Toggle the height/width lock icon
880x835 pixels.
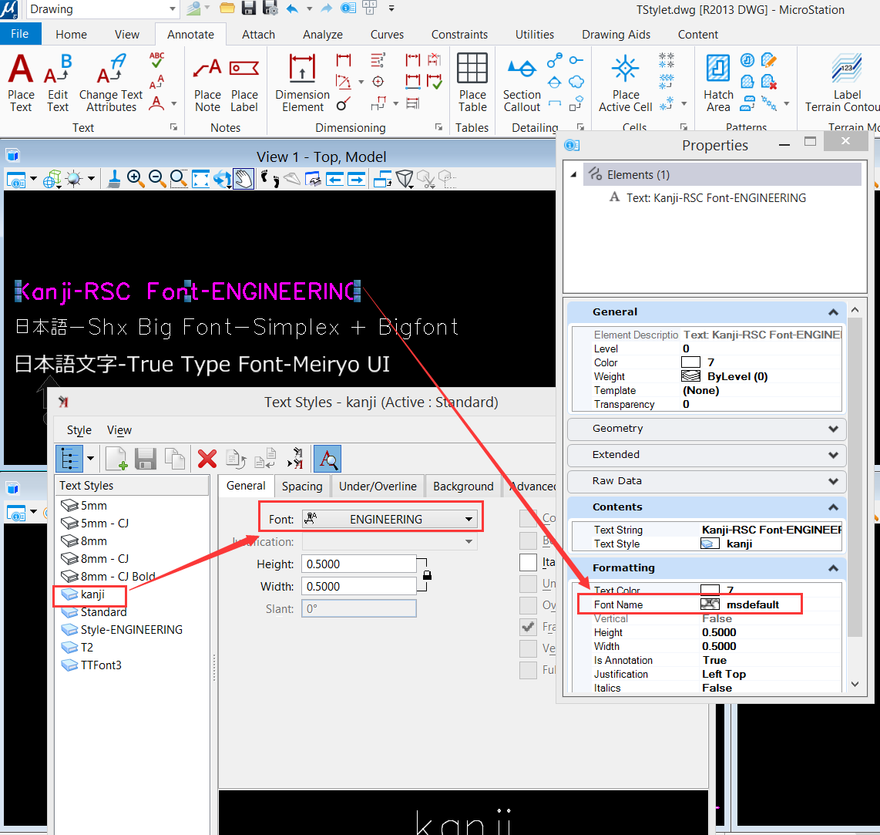(427, 575)
